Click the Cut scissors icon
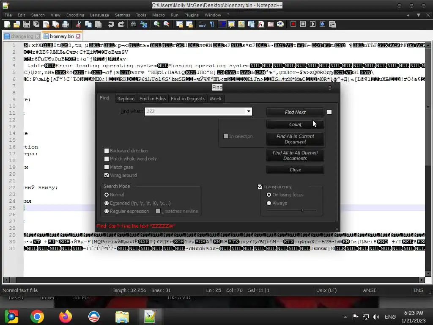Image resolution: width=433 pixels, height=325 pixels. pos(78,24)
